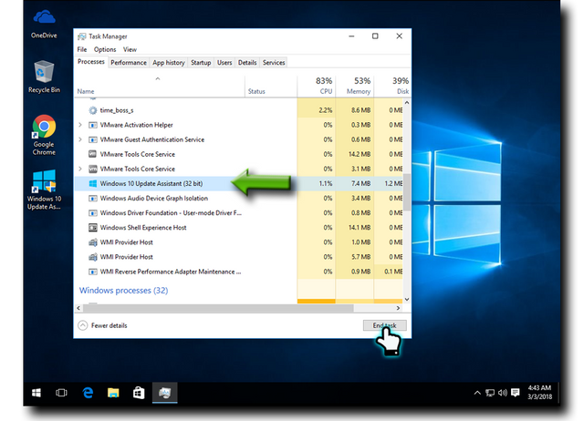Collapse Task Manager with Fewer details
This screenshot has width=584, height=421.
103,325
